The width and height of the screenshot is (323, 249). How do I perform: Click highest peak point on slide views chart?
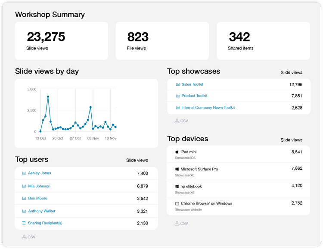pos(48,96)
